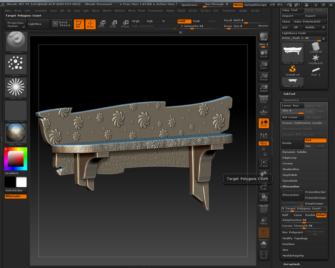Expand the SubTool palette section

coord(289,94)
